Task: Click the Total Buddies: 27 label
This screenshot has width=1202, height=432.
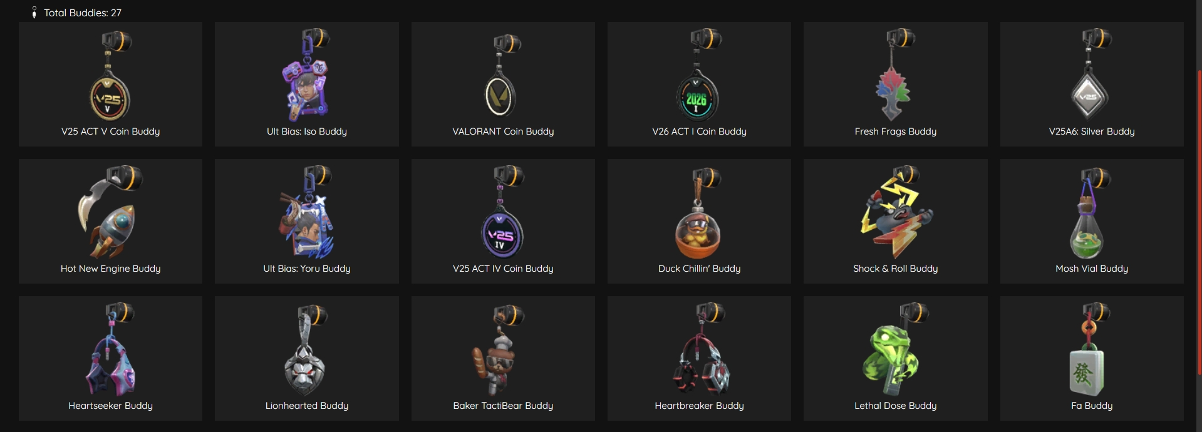Action: tap(83, 13)
